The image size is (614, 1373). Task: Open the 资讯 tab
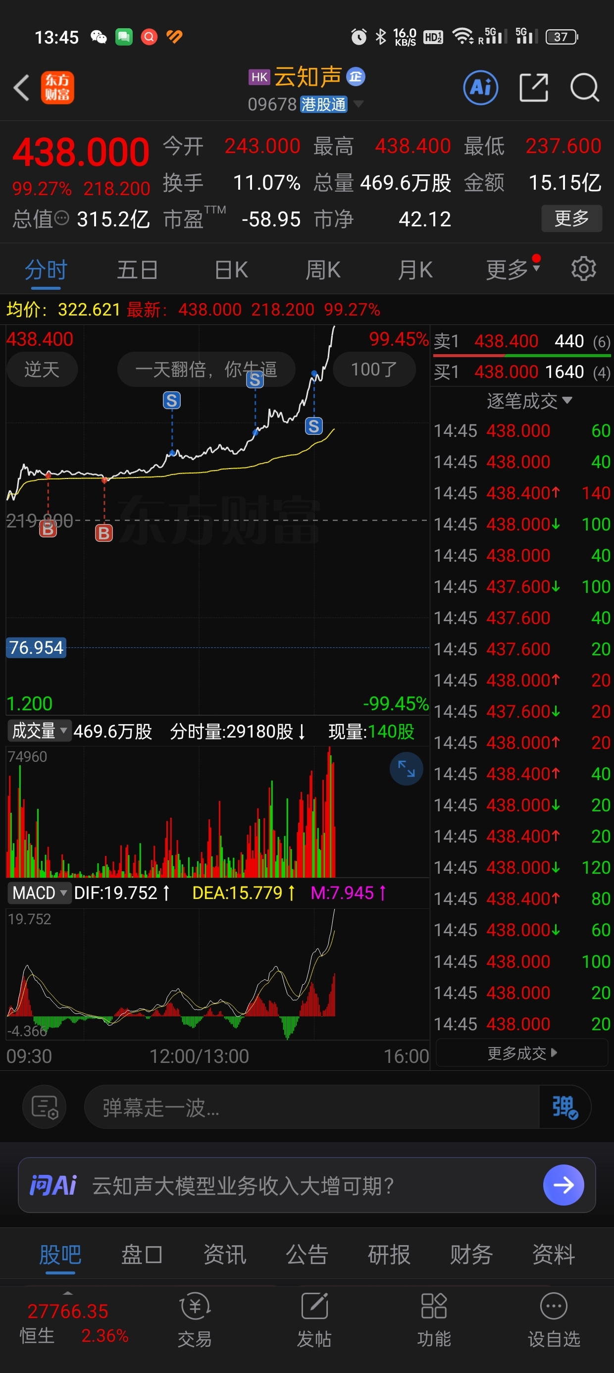tap(225, 1255)
